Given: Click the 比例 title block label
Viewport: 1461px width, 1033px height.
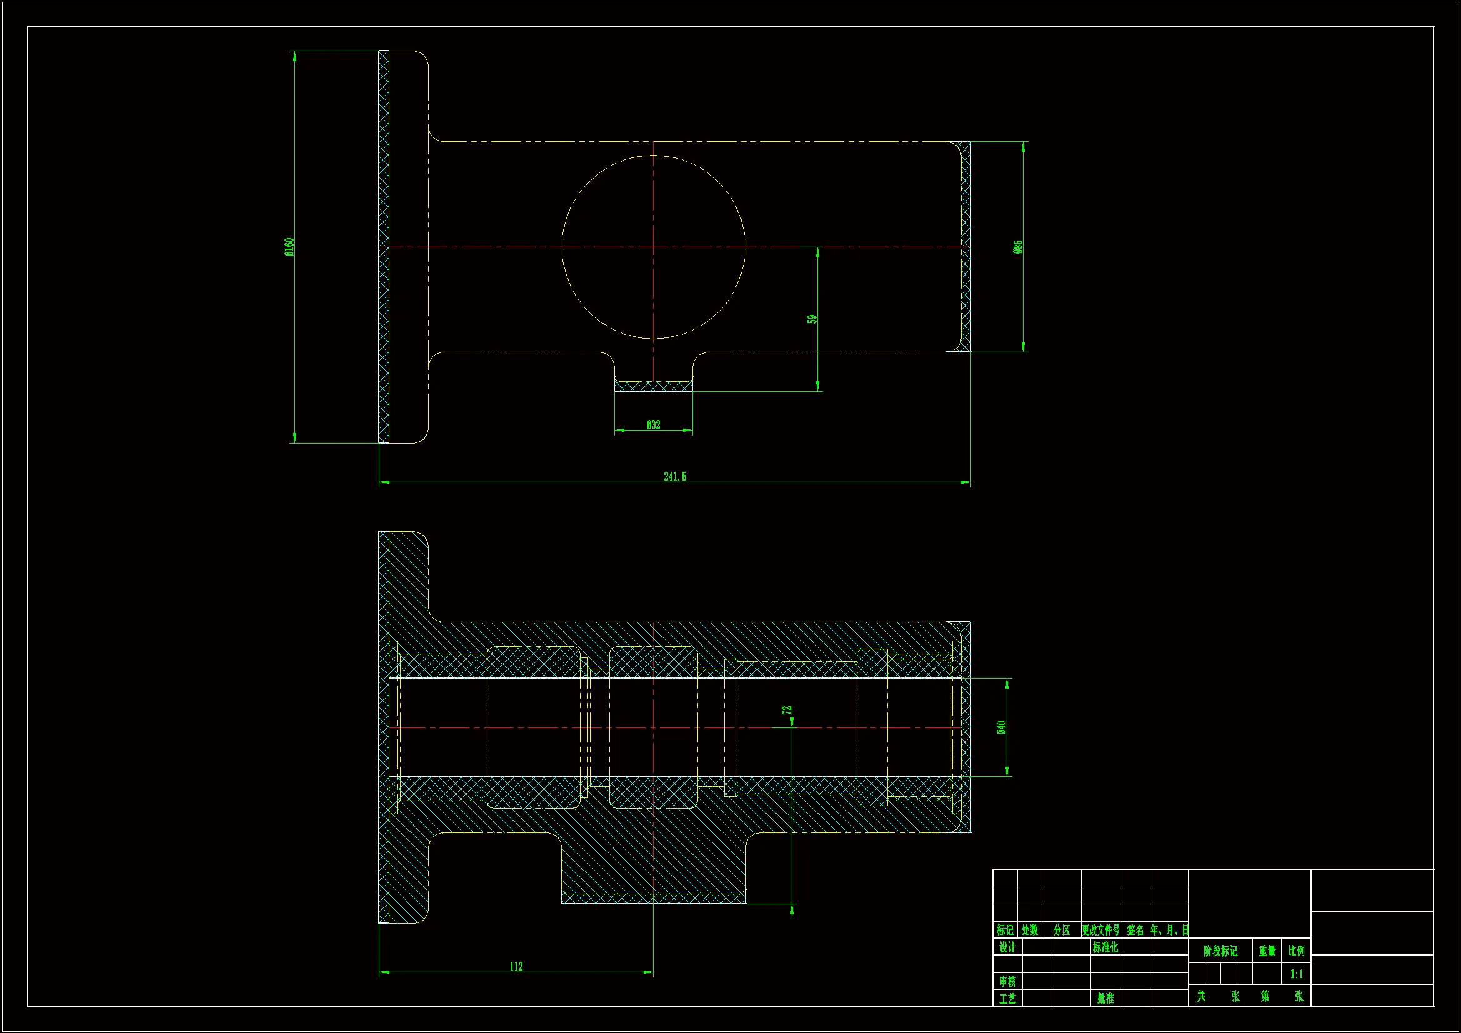Looking at the screenshot, I should point(1296,951).
